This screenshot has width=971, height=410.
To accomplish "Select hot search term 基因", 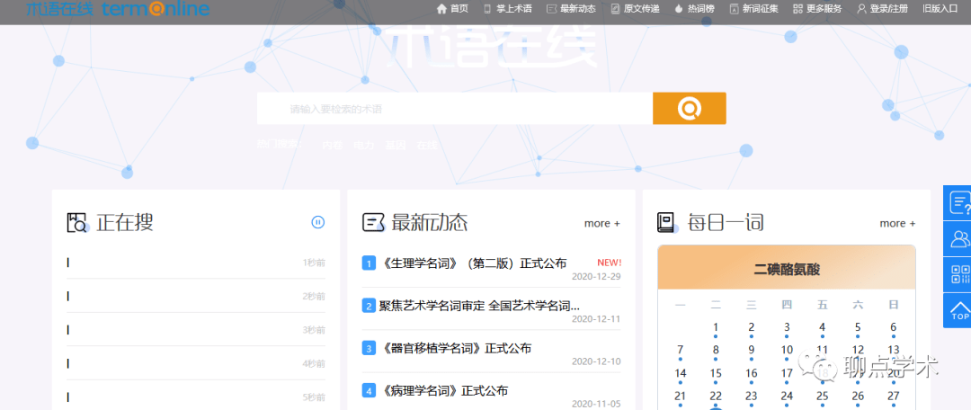I will (x=396, y=146).
